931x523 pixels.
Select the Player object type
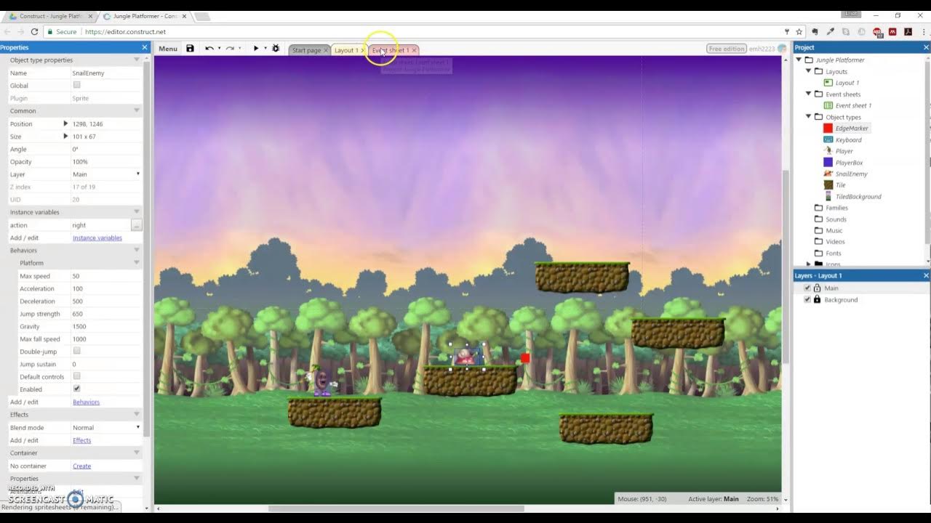(844, 151)
